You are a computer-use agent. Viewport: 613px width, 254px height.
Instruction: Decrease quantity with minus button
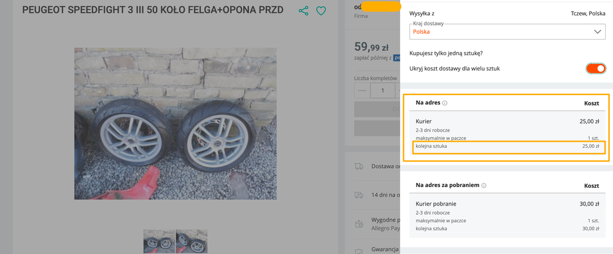click(363, 91)
